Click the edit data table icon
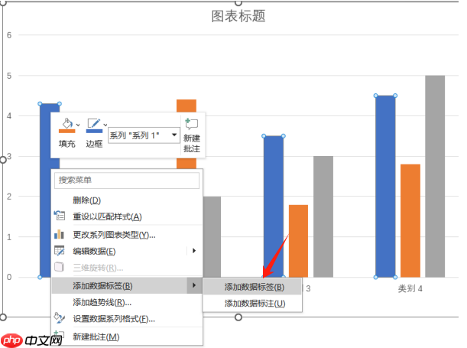The image size is (467, 348). click(x=60, y=251)
